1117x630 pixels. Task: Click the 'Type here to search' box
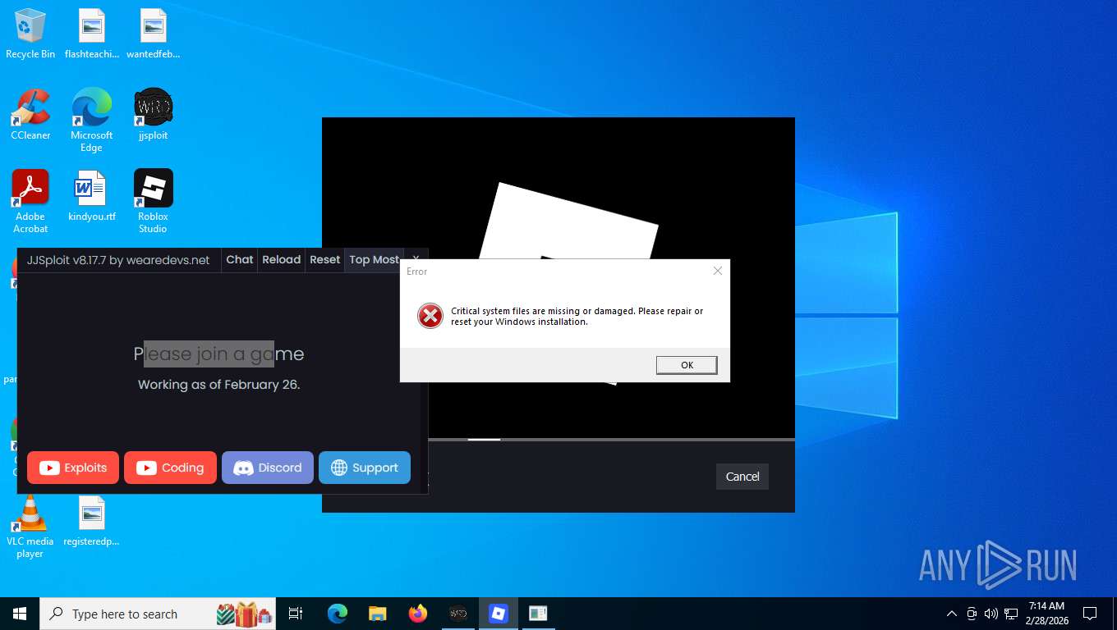click(158, 614)
